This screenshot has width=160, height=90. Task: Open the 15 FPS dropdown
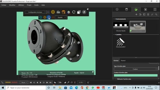point(81,82)
